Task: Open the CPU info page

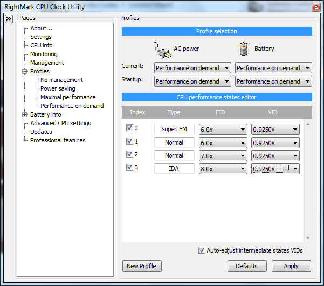Action: pyautogui.click(x=42, y=45)
